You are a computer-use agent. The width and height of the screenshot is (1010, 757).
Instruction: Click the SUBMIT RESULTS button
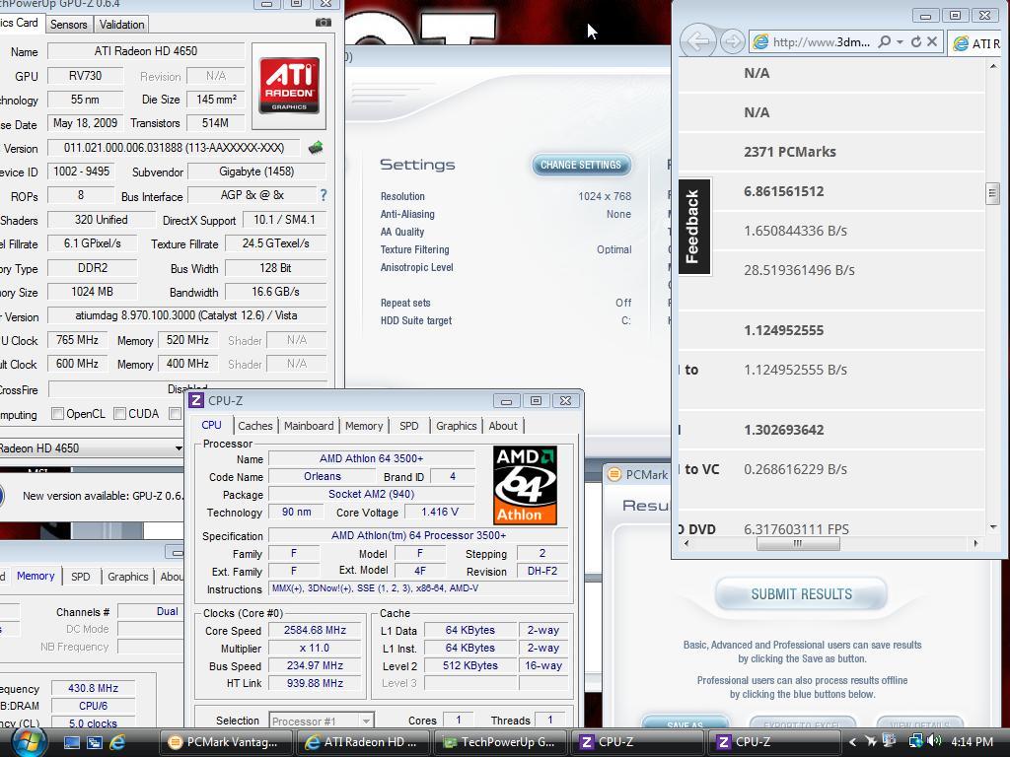[801, 594]
